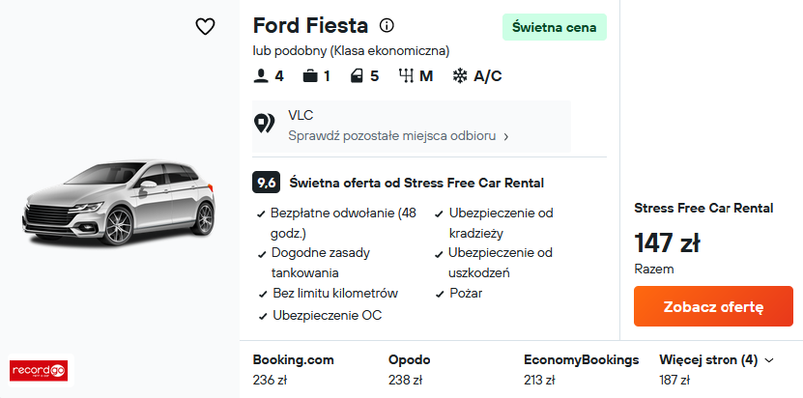Image resolution: width=803 pixels, height=398 pixels.
Task: Click the manual gearbox icon
Action: 405,76
